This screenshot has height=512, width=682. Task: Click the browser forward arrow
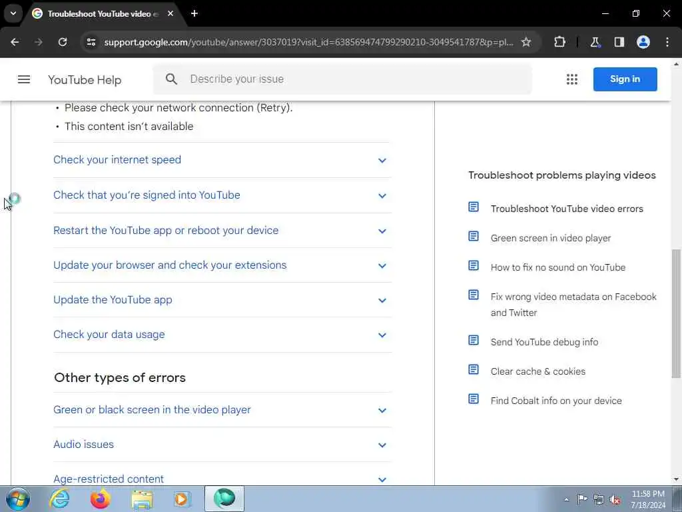(39, 42)
